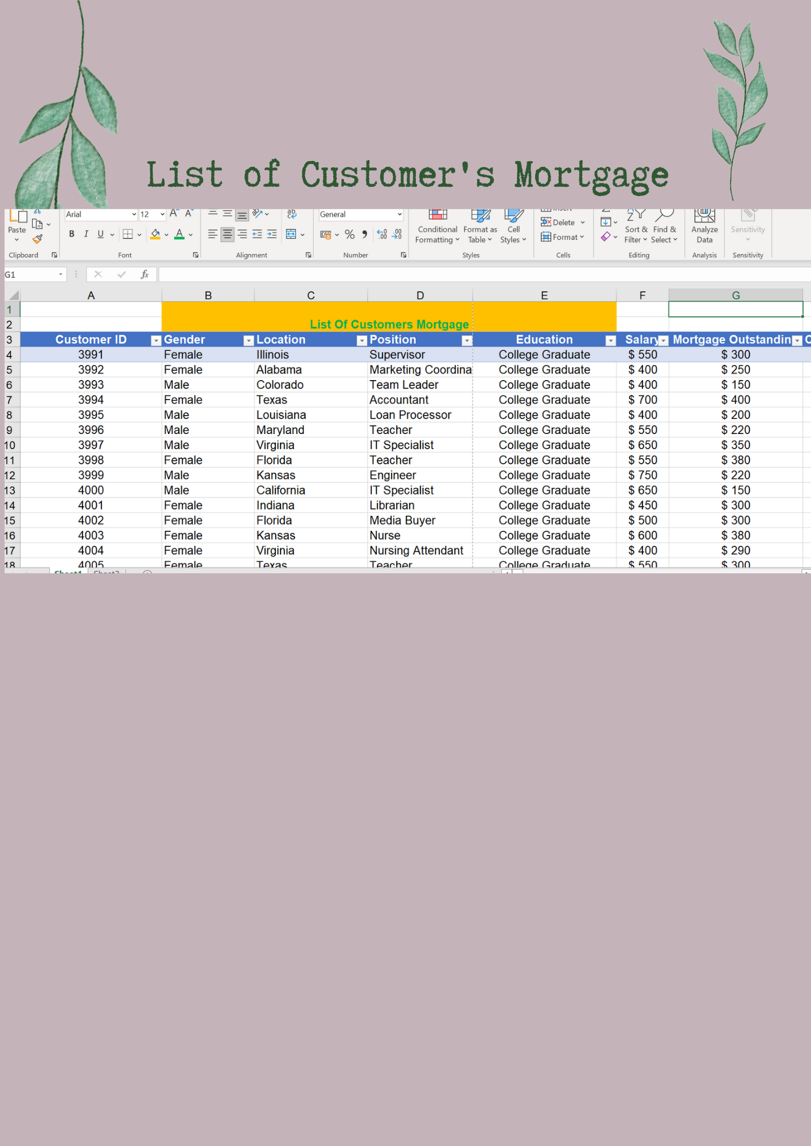The image size is (811, 1146).
Task: Open the font size 12 dropdown
Action: pos(162,214)
